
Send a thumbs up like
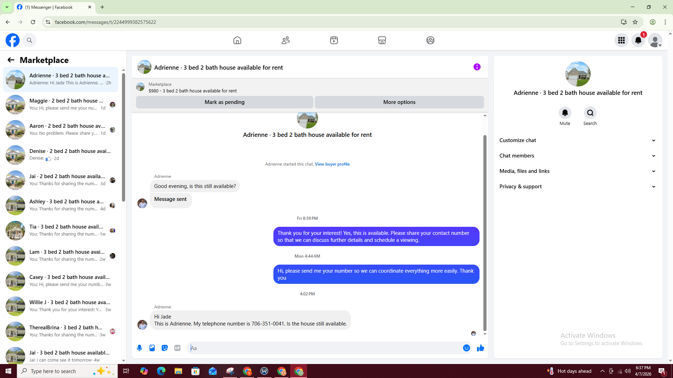481,348
